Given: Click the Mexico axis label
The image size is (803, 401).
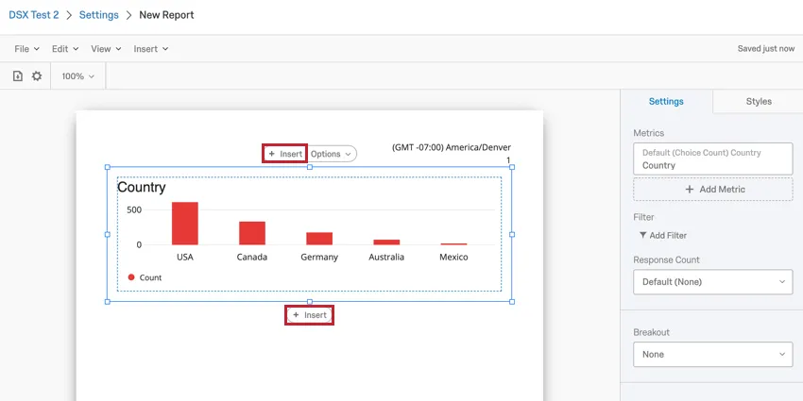Looking at the screenshot, I should pos(453,257).
